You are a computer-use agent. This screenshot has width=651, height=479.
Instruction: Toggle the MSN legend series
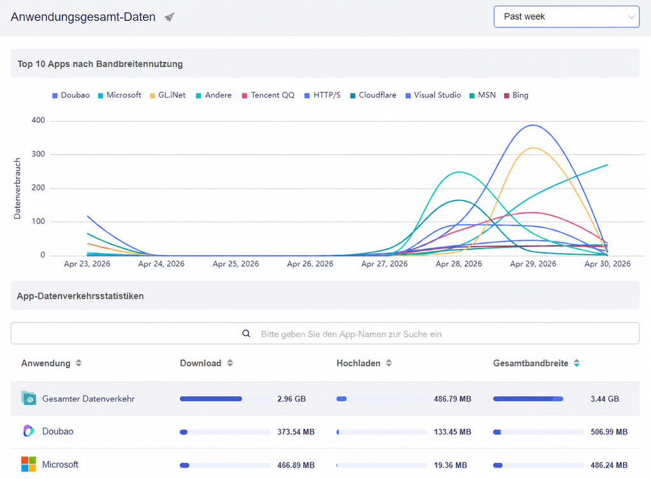pos(483,95)
